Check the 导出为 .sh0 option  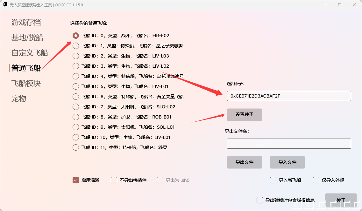[160, 180]
